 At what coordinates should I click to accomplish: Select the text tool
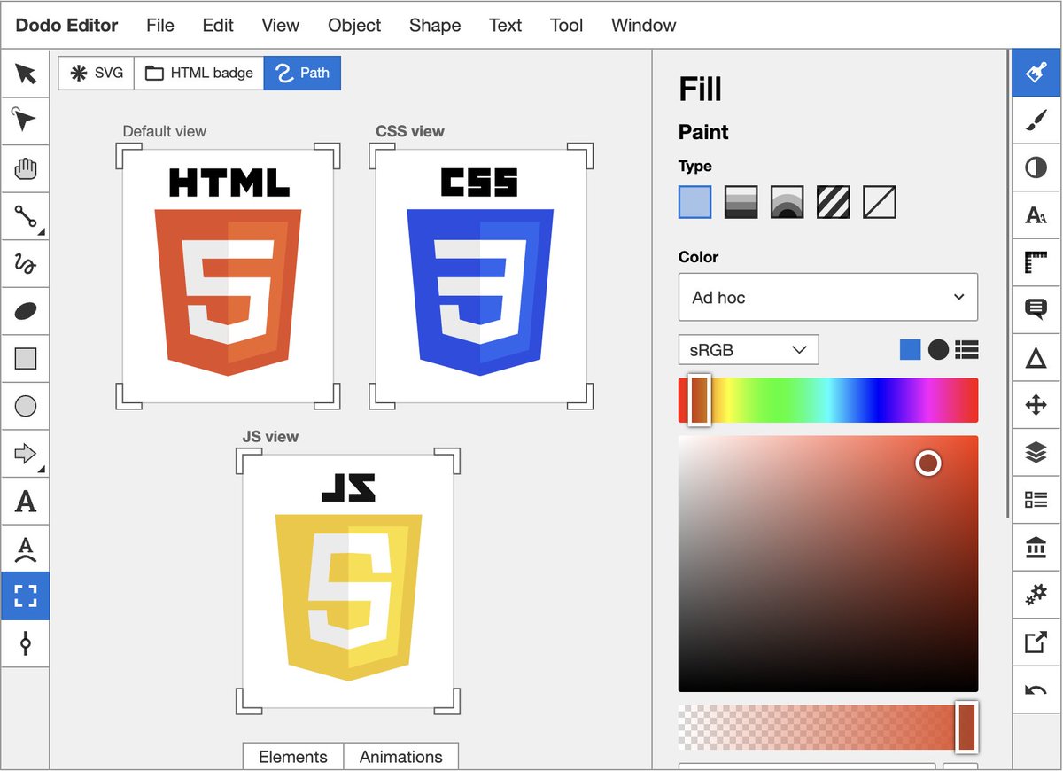[26, 502]
